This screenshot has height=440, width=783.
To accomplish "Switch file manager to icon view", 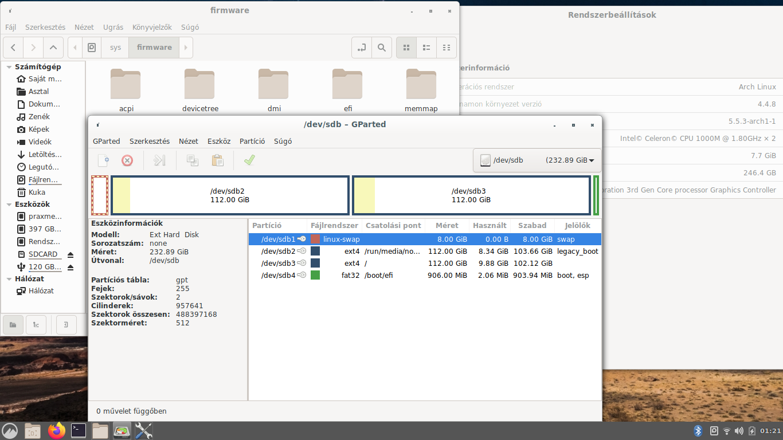I will pyautogui.click(x=406, y=48).
